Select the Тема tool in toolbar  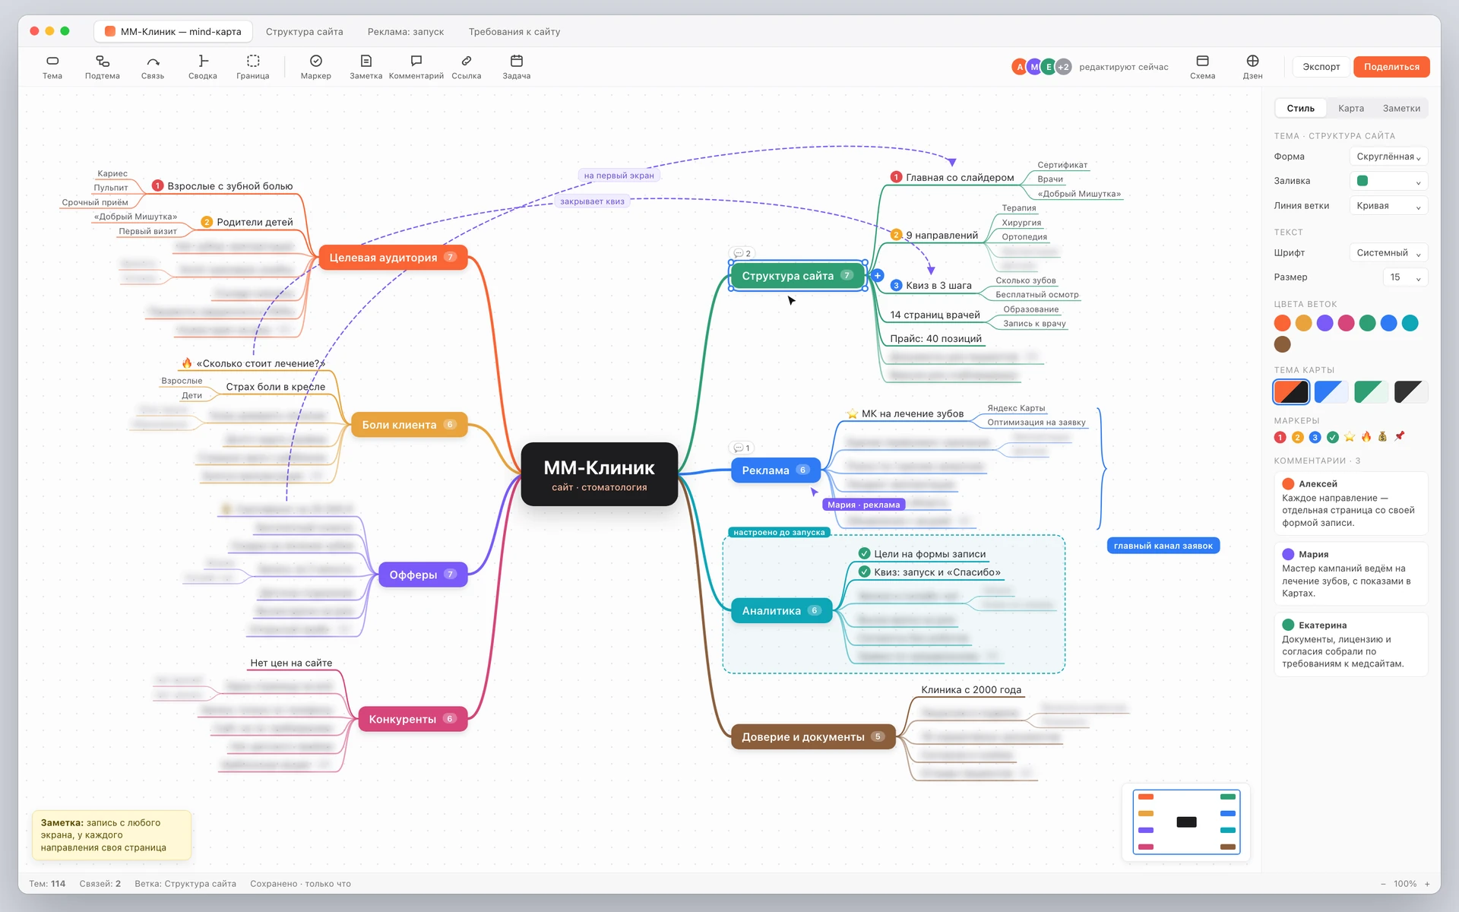tap(52, 67)
